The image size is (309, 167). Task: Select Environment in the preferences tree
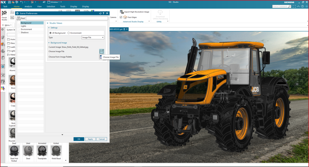pos(26,29)
